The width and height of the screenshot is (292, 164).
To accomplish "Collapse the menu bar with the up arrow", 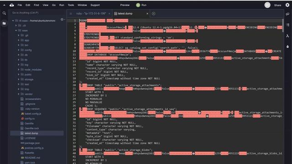I will [x=4, y=5].
